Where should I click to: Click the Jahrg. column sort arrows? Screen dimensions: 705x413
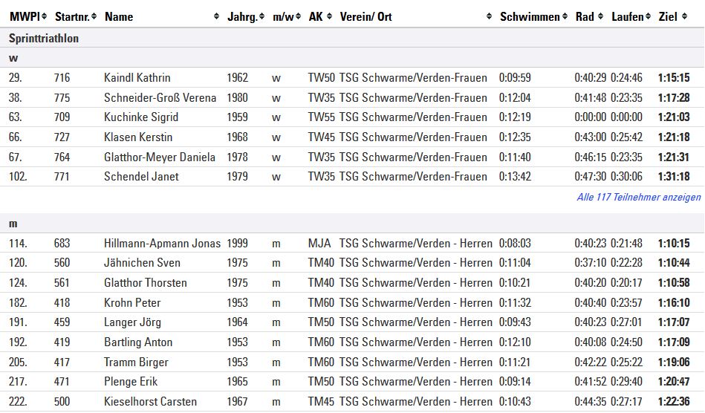[x=262, y=16]
